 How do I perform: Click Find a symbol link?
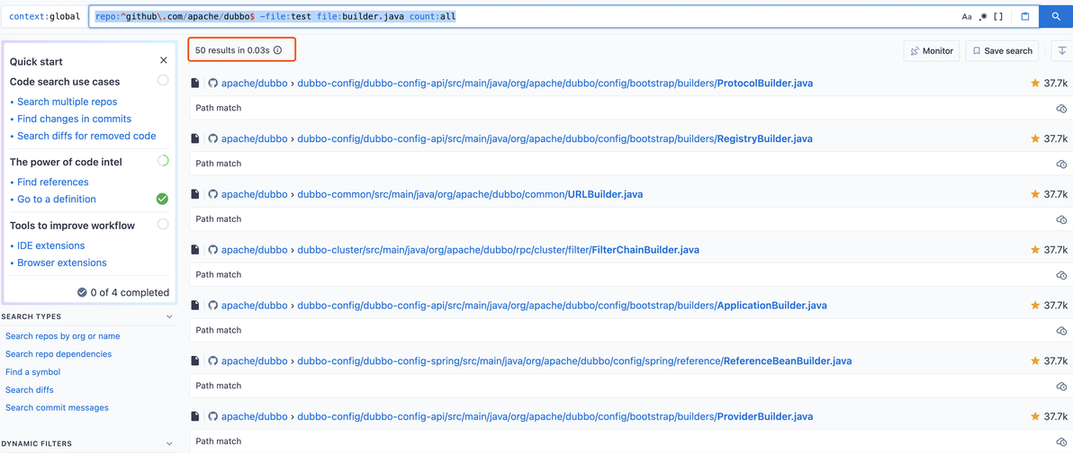(32, 372)
